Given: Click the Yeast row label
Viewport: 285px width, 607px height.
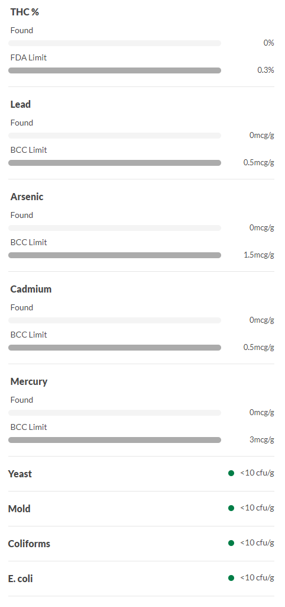Looking at the screenshot, I should [x=20, y=474].
